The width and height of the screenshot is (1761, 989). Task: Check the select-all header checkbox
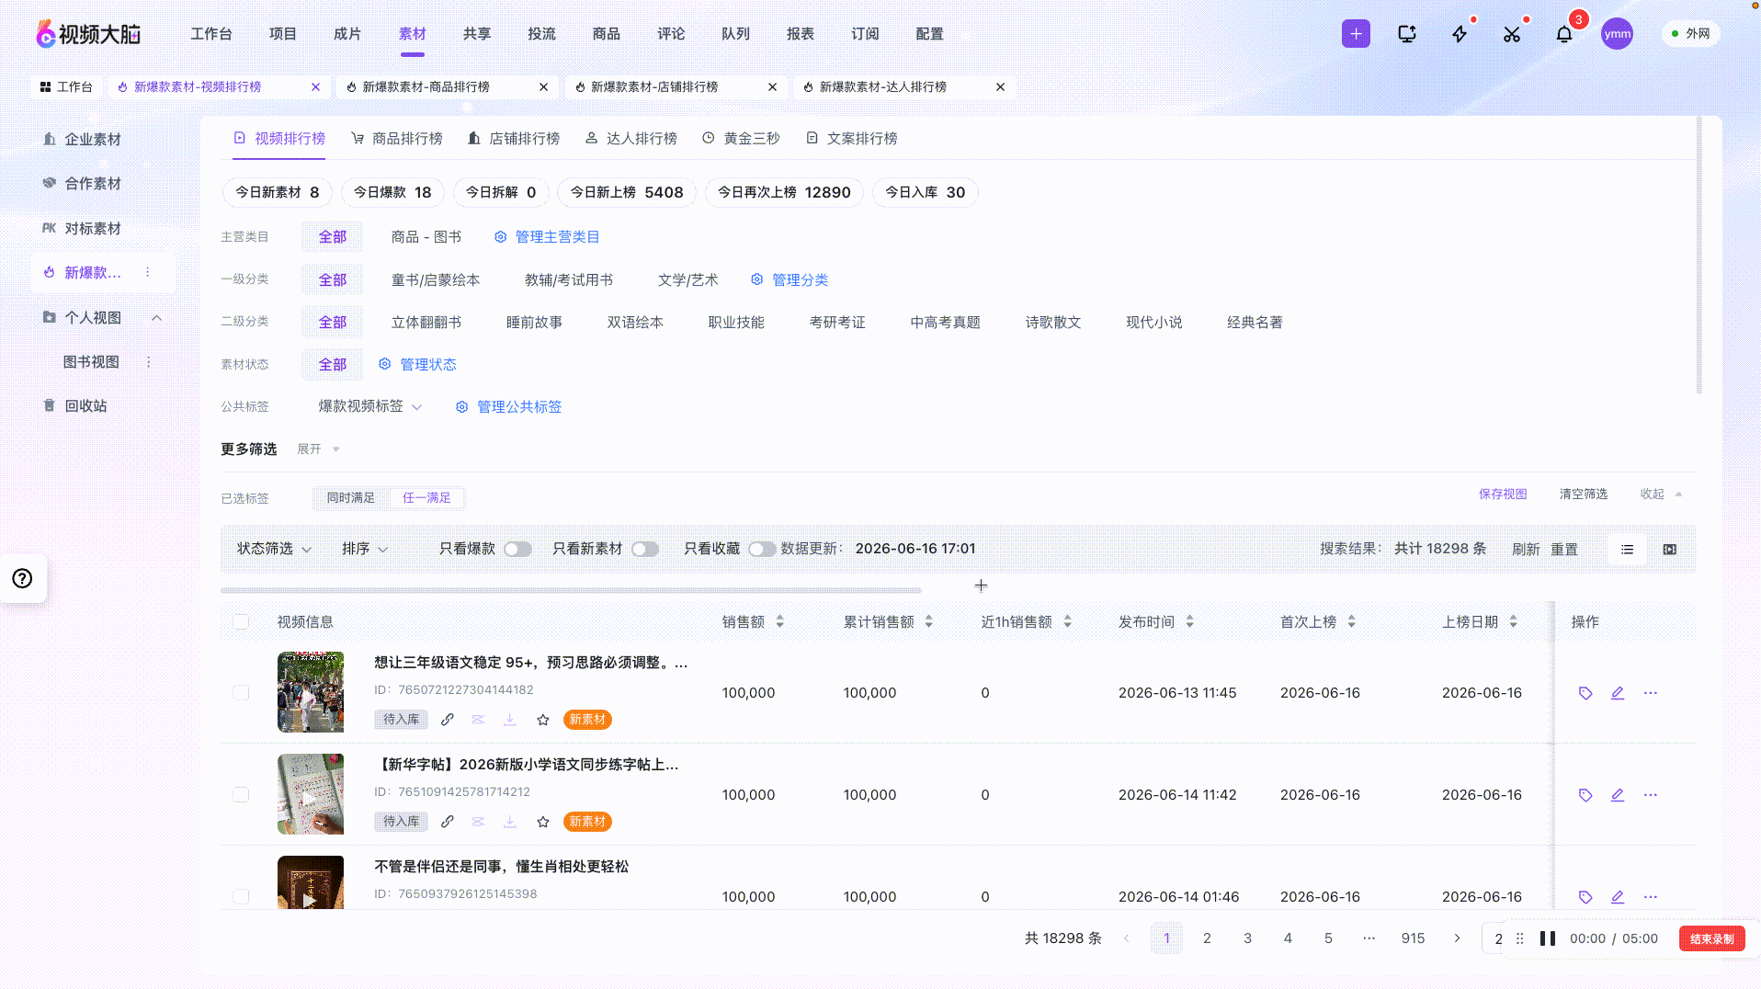click(x=241, y=622)
